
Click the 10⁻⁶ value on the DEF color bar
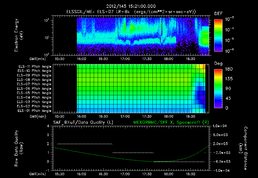[x=229, y=51]
